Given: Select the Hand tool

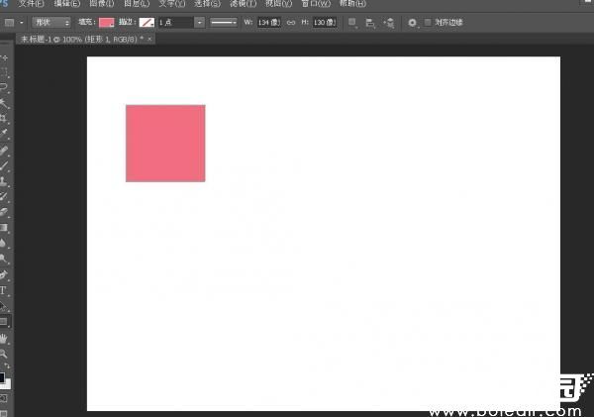Looking at the screenshot, I should [x=4, y=338].
